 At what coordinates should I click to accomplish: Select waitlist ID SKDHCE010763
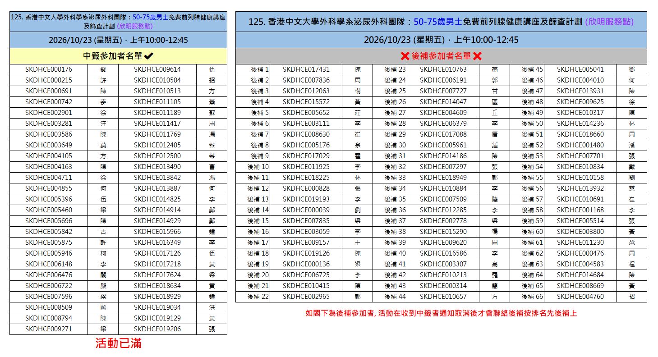click(x=443, y=69)
